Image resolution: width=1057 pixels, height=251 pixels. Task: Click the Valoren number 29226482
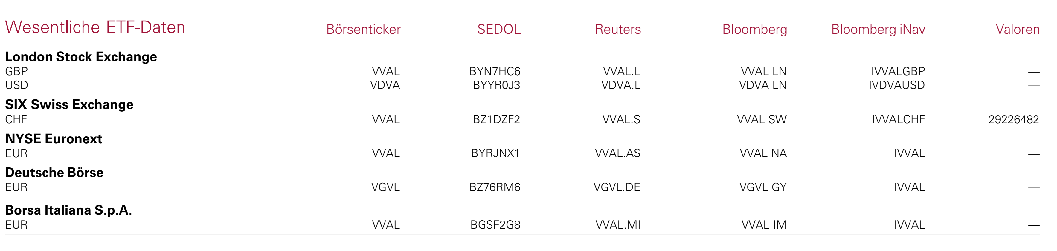point(1013,120)
